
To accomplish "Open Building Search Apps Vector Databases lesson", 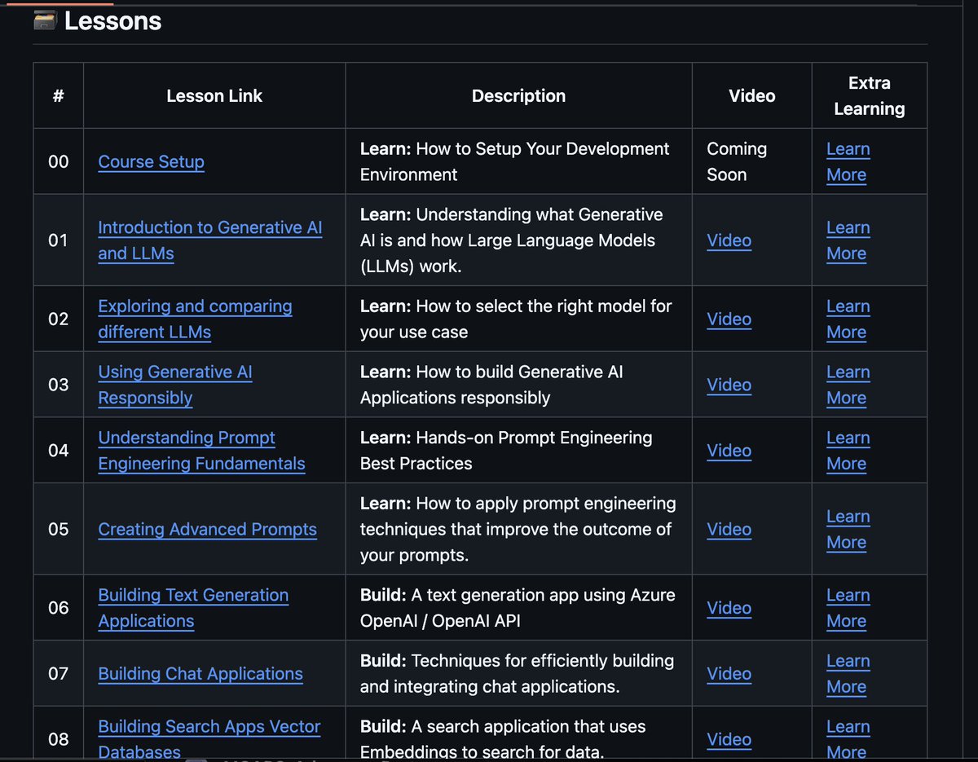I will 209,739.
